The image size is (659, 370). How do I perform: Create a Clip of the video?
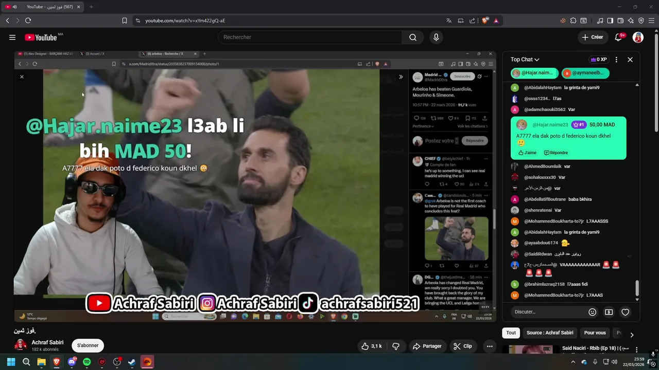pos(462,346)
